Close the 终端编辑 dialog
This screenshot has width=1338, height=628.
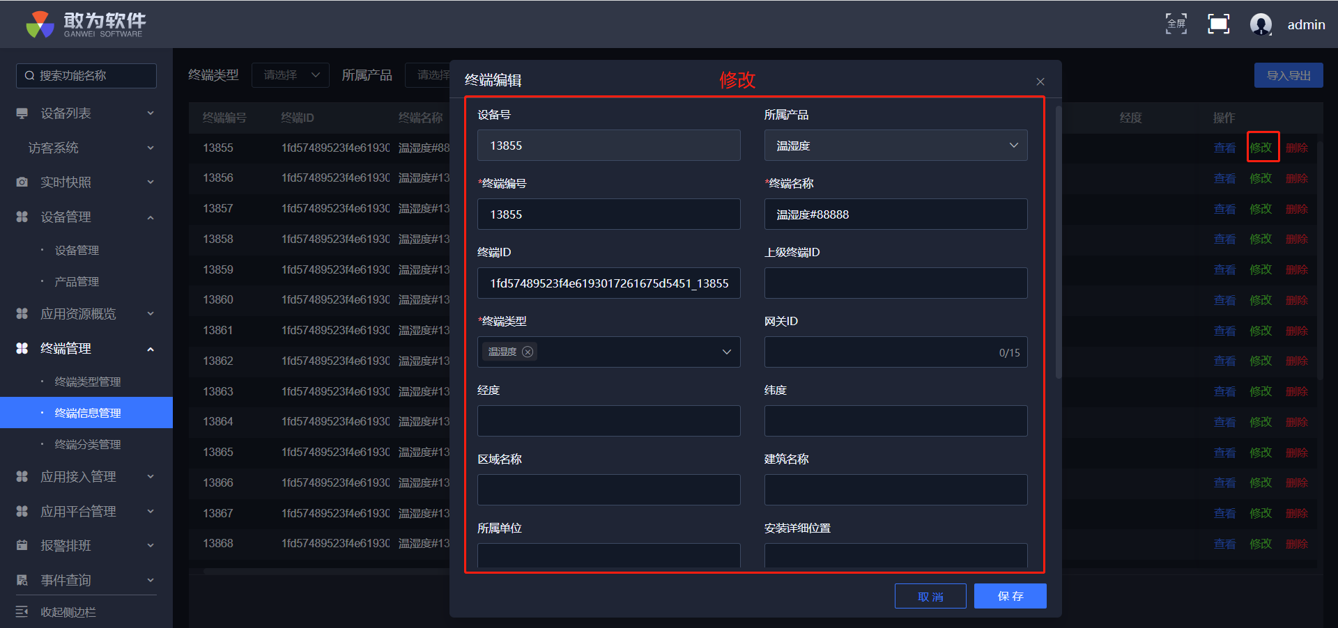[x=1040, y=81]
